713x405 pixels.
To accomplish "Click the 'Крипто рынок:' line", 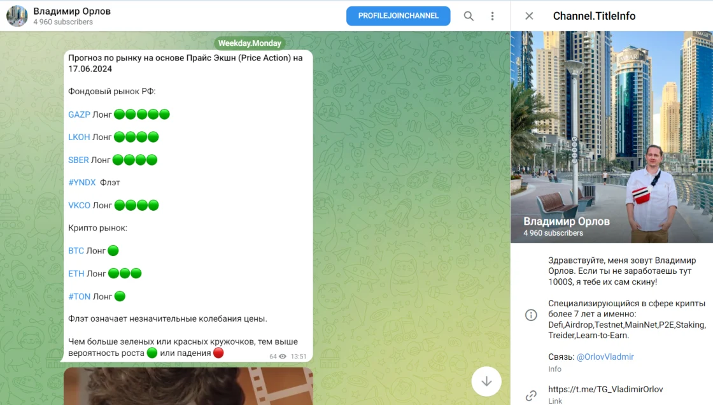I will coord(98,228).
